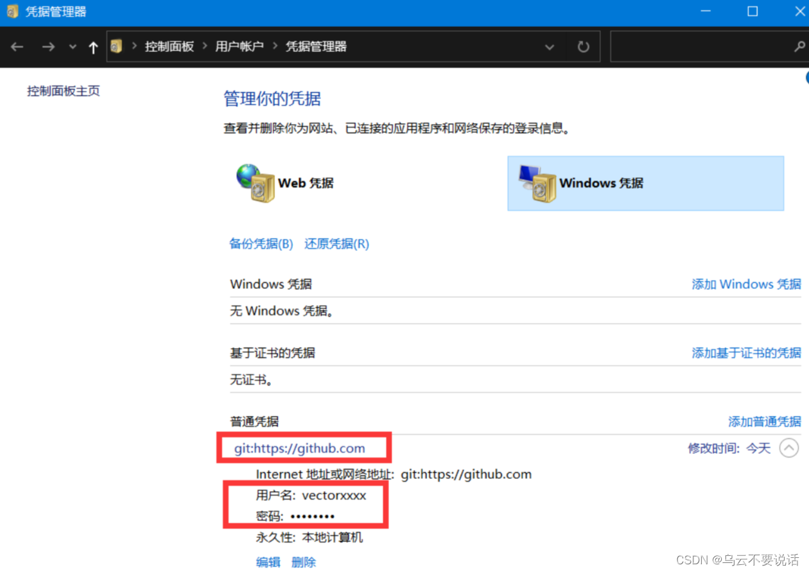Click the Web 凭据 globe safe icon
The width and height of the screenshot is (809, 572).
256,183
